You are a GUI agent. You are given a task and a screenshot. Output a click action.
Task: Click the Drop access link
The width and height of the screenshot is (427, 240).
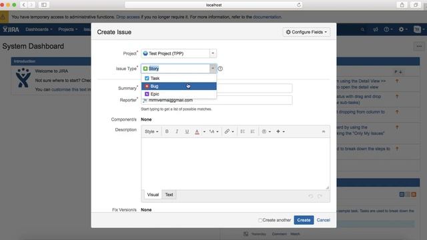point(127,17)
